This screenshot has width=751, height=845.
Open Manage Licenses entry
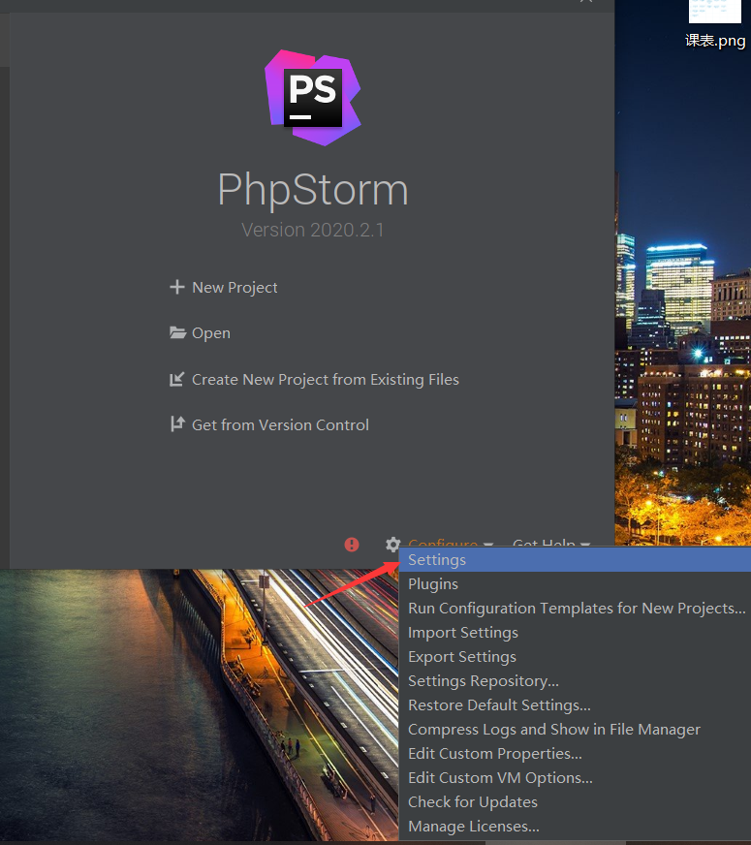pos(575,827)
